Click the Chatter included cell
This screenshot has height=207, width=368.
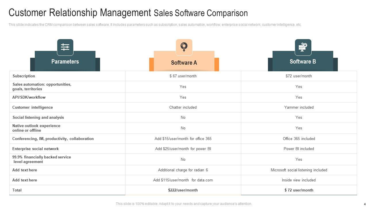(183, 107)
